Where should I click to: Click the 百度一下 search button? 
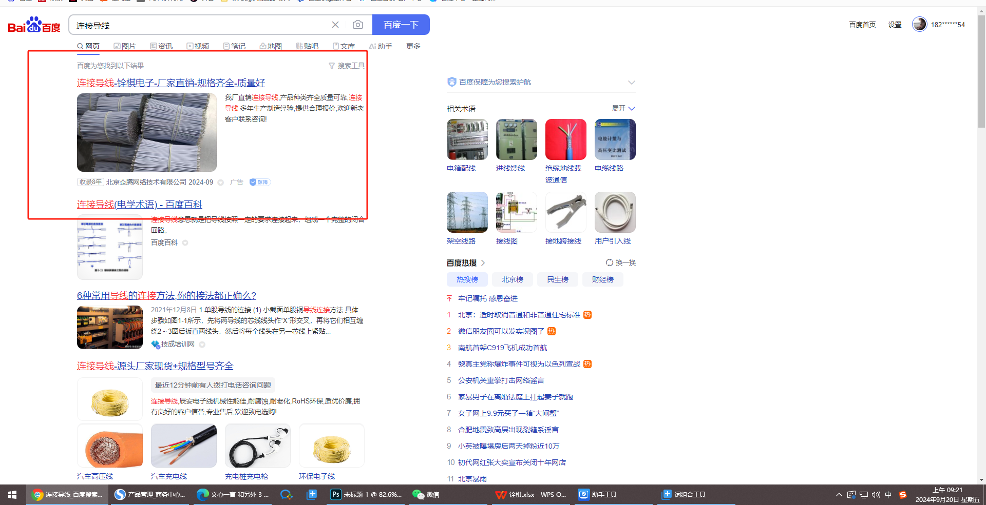pos(401,25)
